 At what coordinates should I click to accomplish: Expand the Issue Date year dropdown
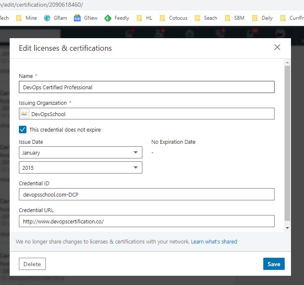81,168
